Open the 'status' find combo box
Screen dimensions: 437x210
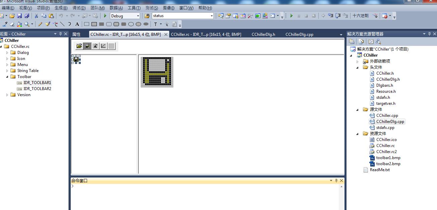point(211,16)
